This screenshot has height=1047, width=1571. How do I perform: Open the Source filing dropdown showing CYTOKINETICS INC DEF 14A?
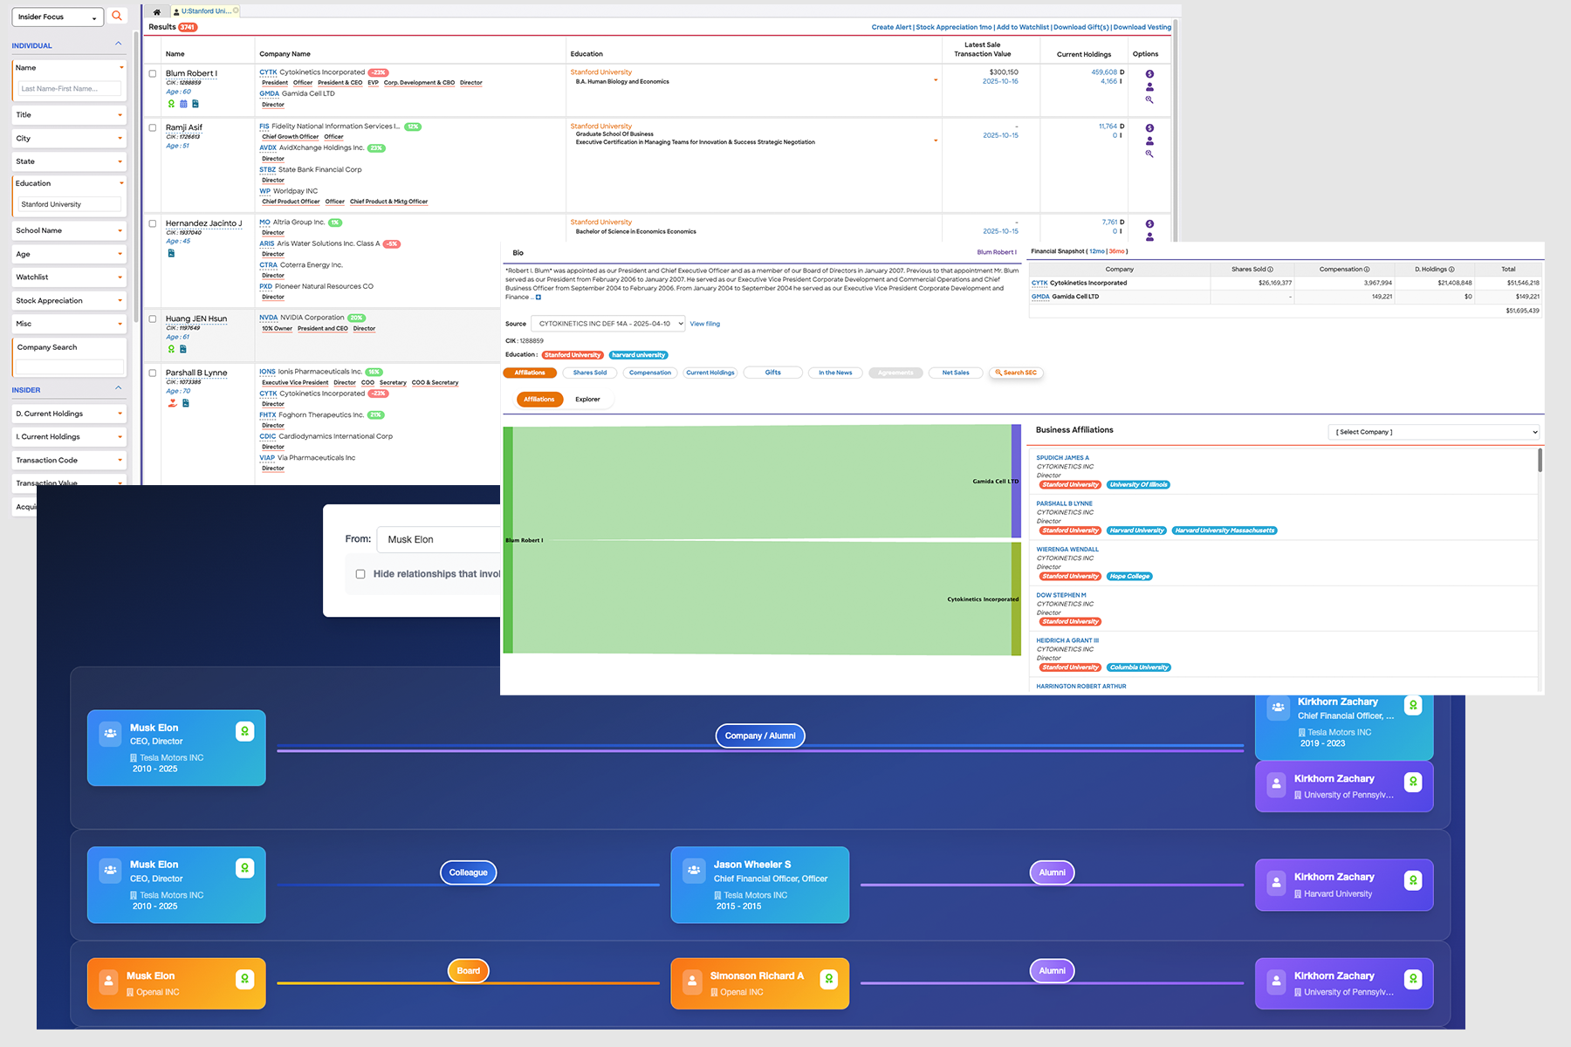608,323
